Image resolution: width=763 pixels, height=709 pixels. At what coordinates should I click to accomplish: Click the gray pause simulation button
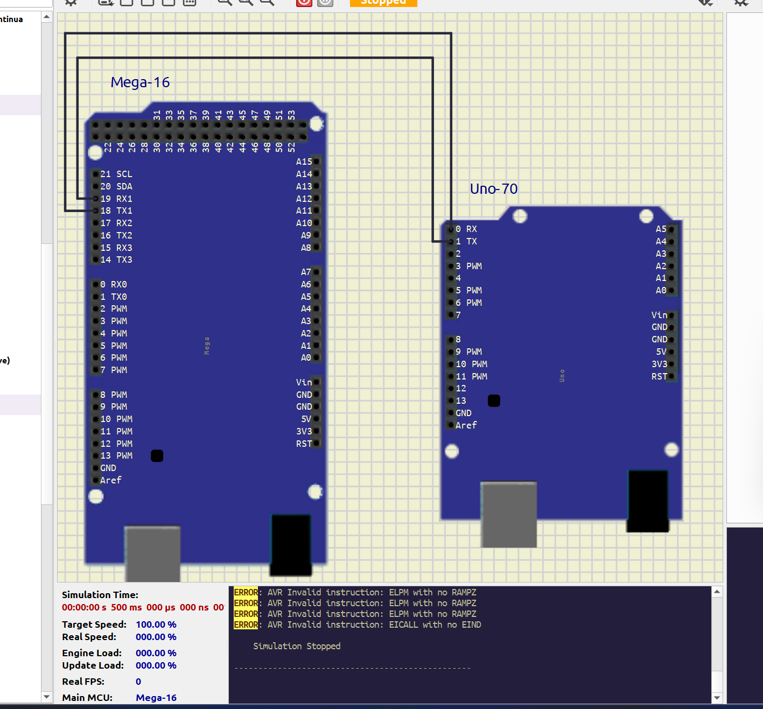click(325, 2)
